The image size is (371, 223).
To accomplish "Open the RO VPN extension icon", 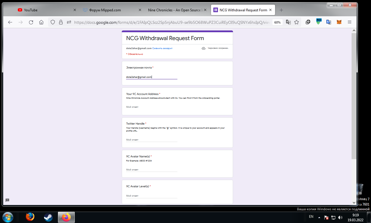I will coord(319,21).
